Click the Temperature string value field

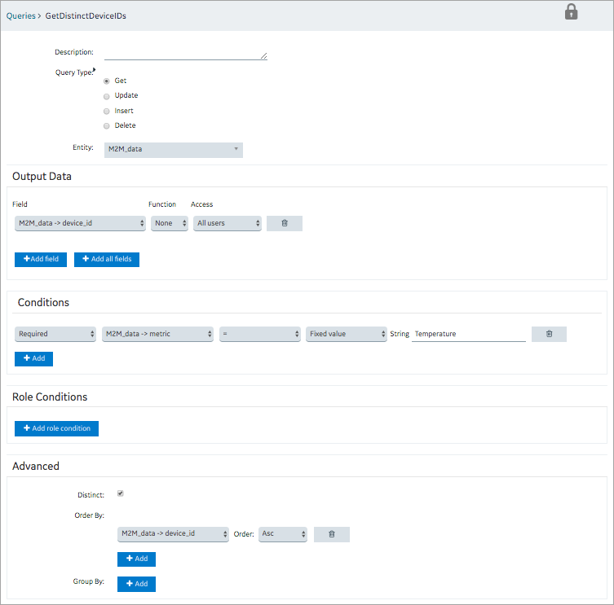(468, 335)
